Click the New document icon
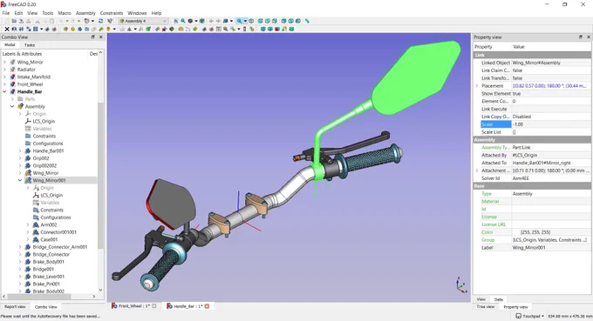Screen dimensions: 593x321 tap(7, 21)
